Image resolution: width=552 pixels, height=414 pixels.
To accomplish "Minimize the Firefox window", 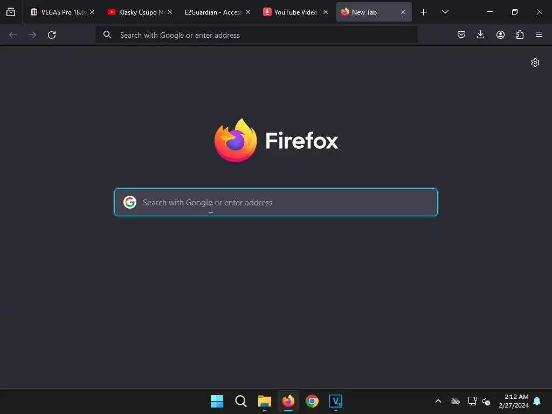I will [x=490, y=12].
